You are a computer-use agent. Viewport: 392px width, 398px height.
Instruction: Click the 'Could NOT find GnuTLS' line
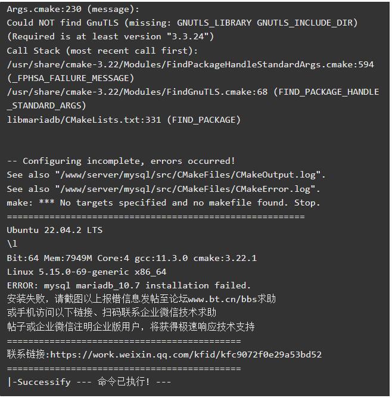[x=182, y=23]
